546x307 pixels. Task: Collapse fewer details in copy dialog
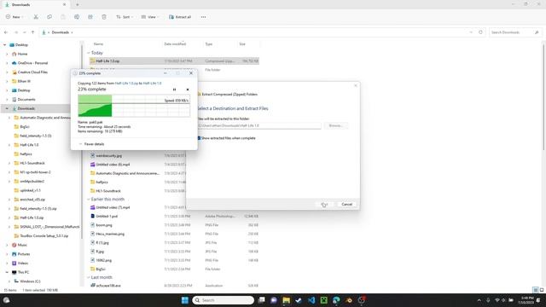91,144
